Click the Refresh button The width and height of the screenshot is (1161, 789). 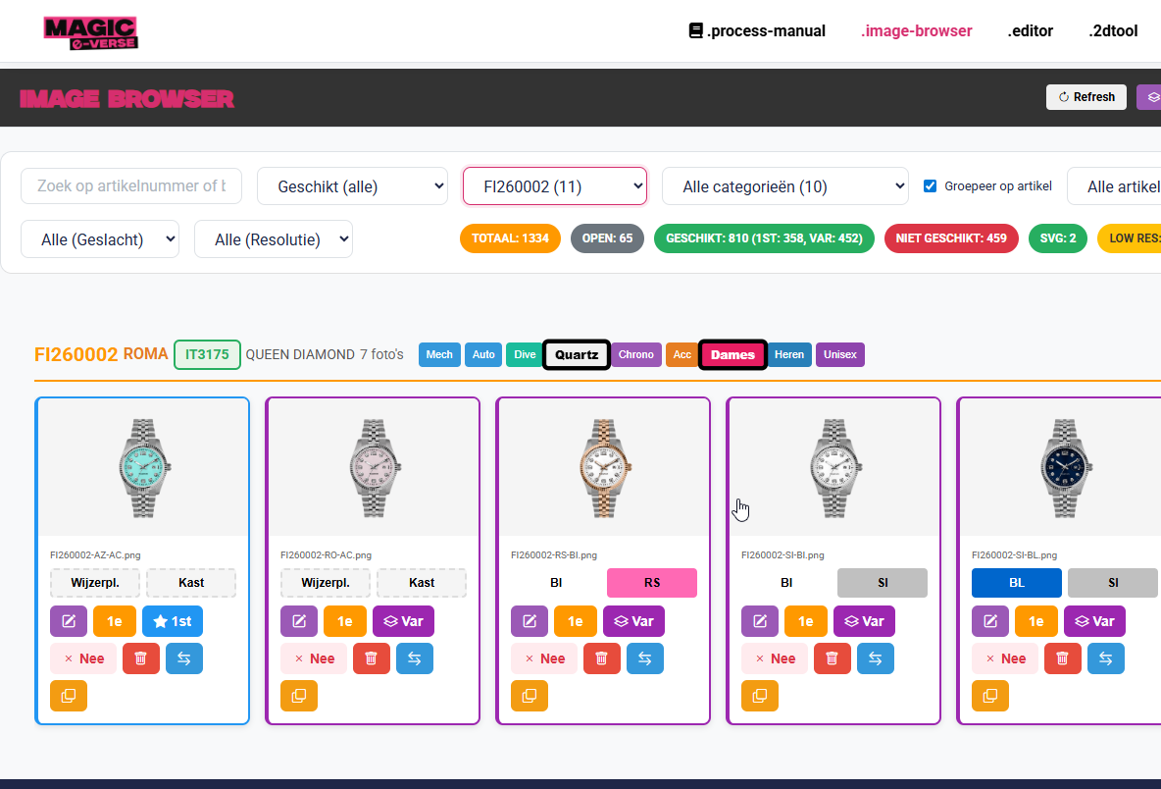[x=1085, y=96]
